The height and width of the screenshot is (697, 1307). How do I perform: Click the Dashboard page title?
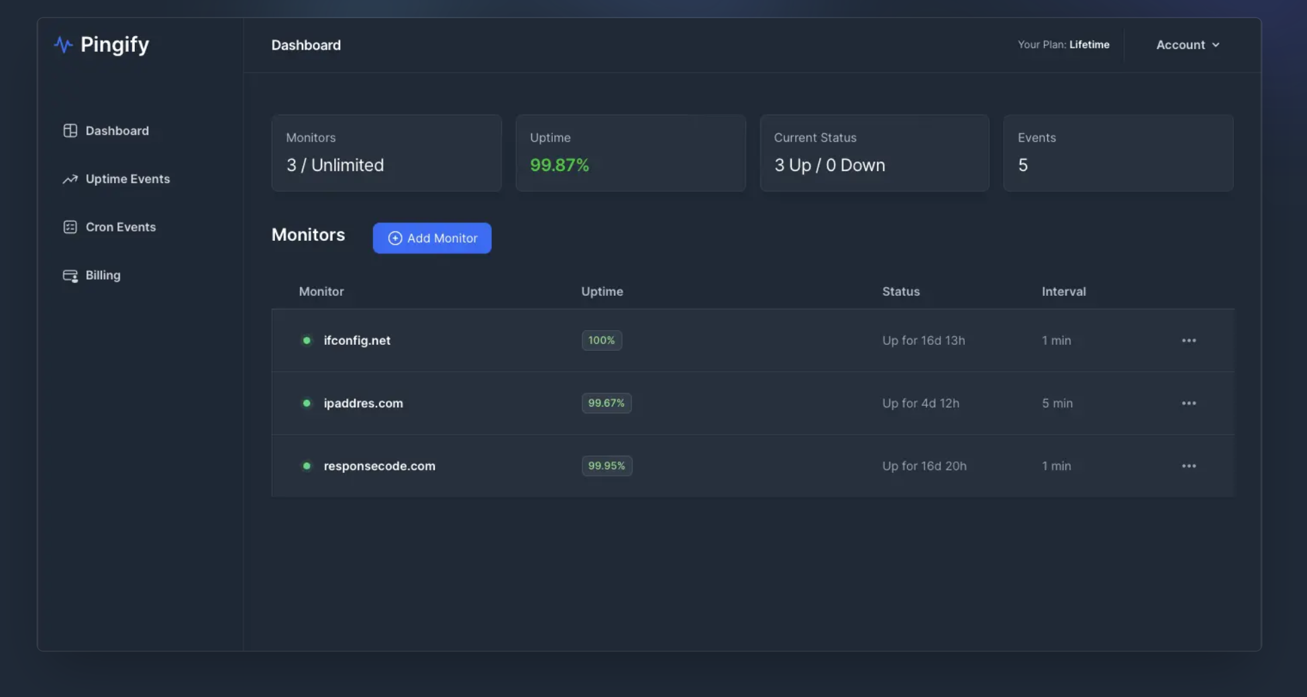tap(306, 45)
